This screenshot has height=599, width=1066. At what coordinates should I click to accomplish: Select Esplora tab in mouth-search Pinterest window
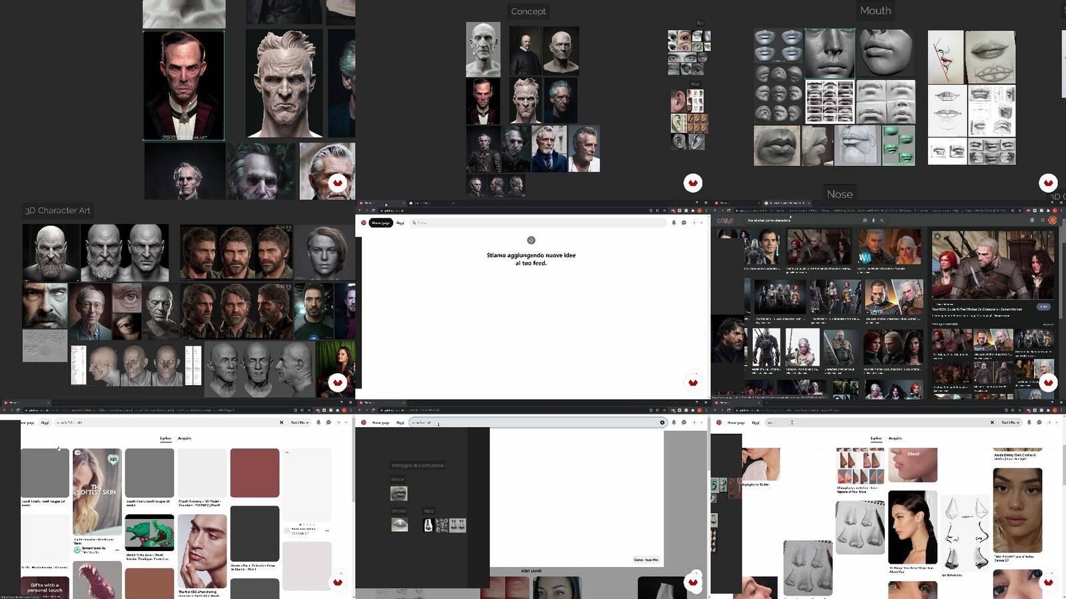tap(165, 438)
